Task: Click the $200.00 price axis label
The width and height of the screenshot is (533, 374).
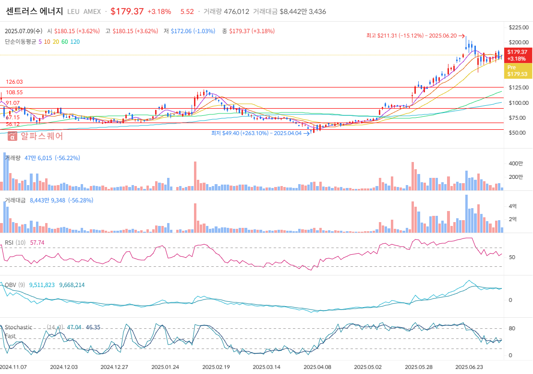Action: point(519,42)
